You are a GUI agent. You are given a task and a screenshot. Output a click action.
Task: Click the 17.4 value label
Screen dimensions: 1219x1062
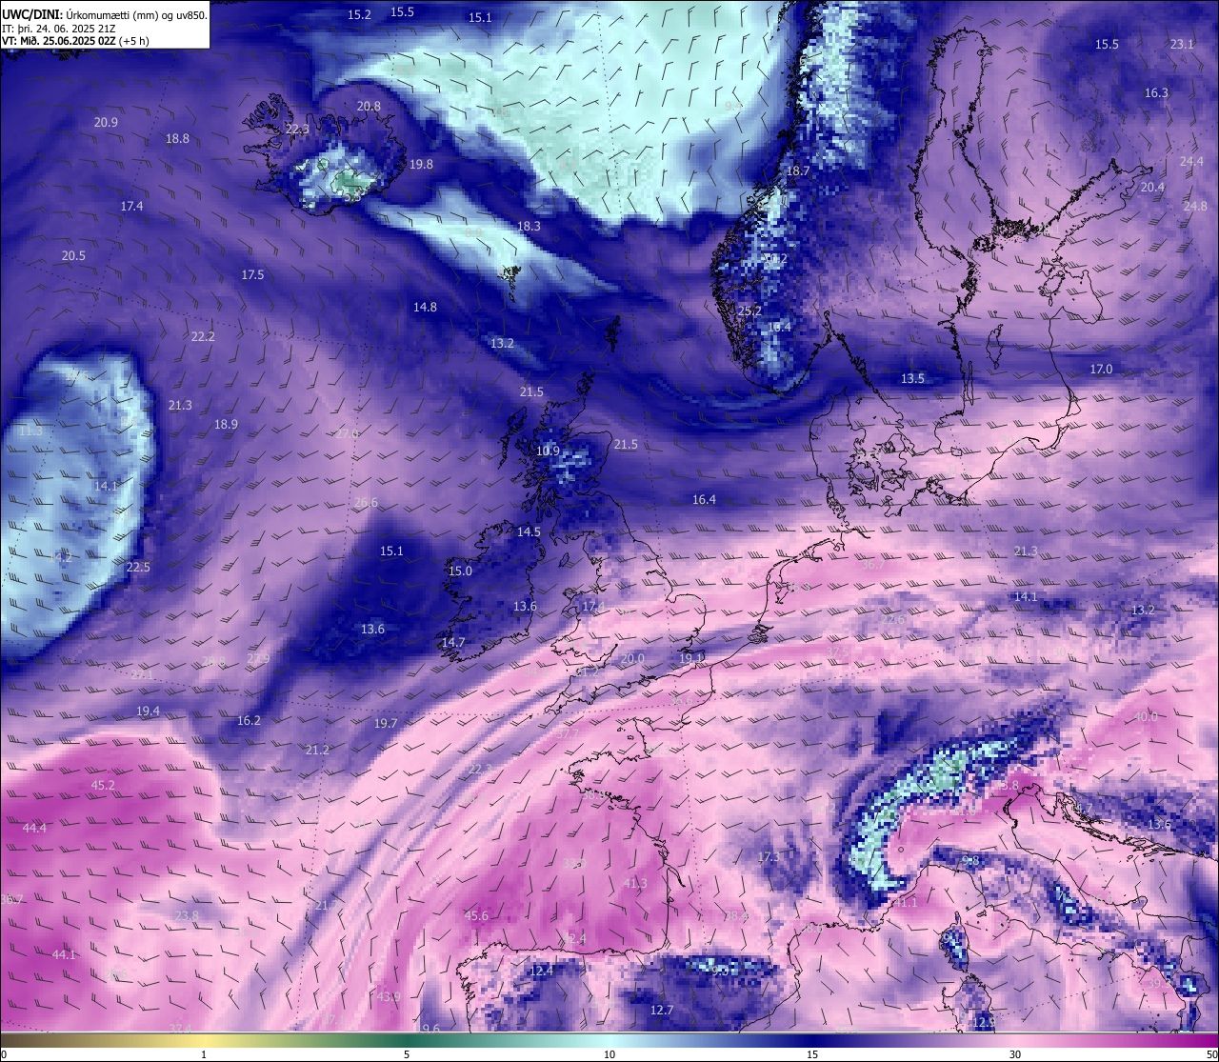click(131, 207)
